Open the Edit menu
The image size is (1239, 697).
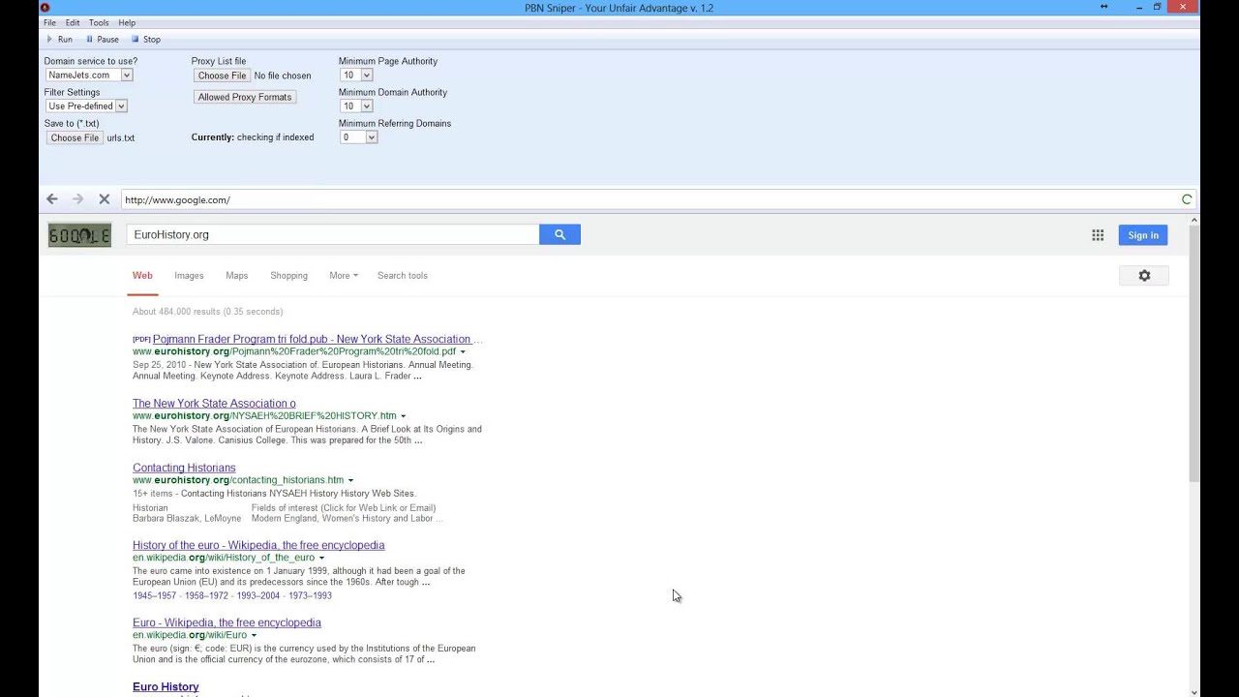coord(73,22)
